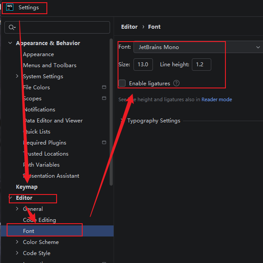Viewport: 263px width, 263px height.
Task: Select the Editor heading in the tree
Action: (x=24, y=198)
